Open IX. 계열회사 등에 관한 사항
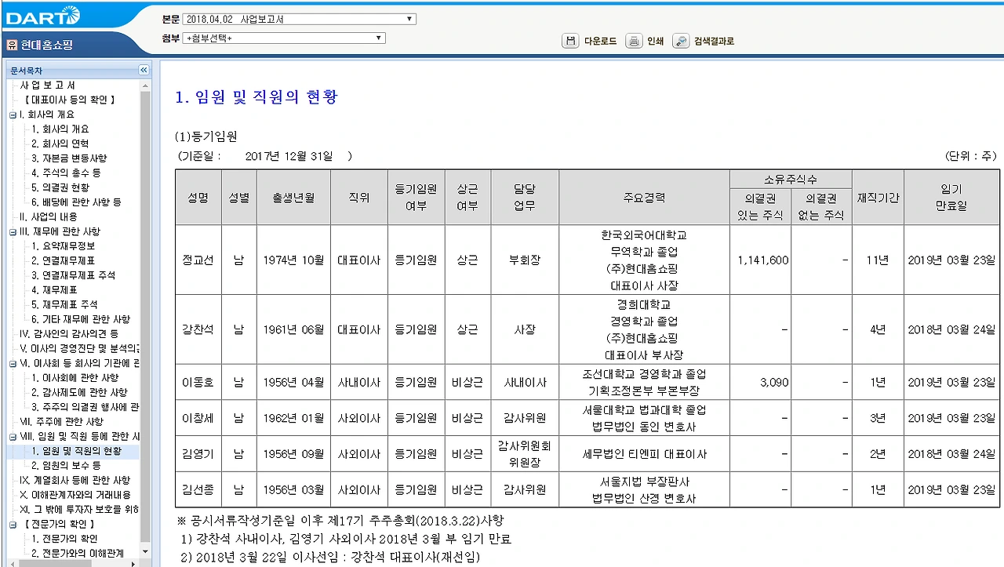The image size is (1004, 567). pos(75,480)
